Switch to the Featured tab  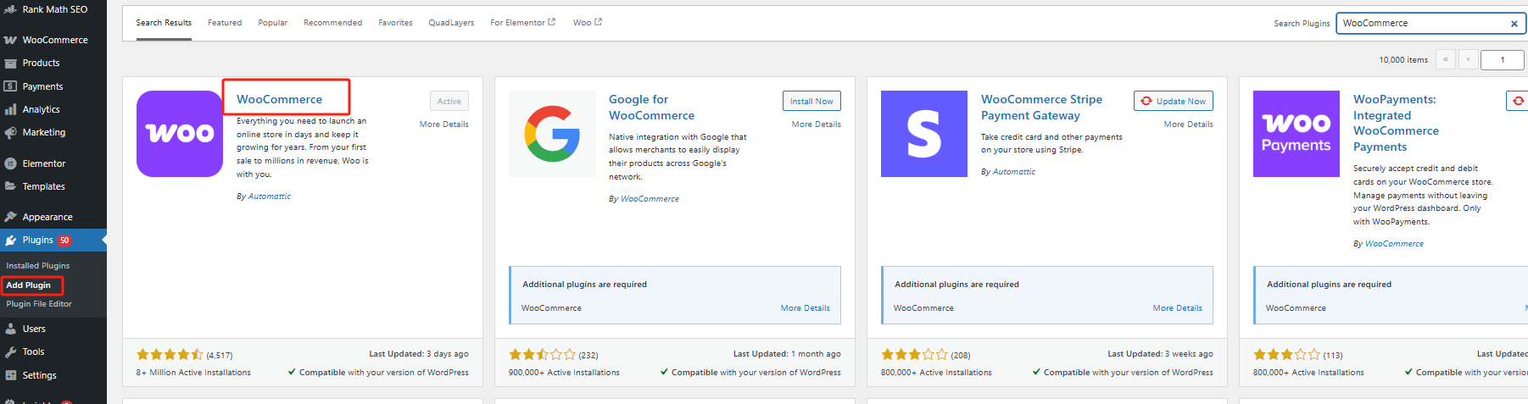click(x=225, y=23)
